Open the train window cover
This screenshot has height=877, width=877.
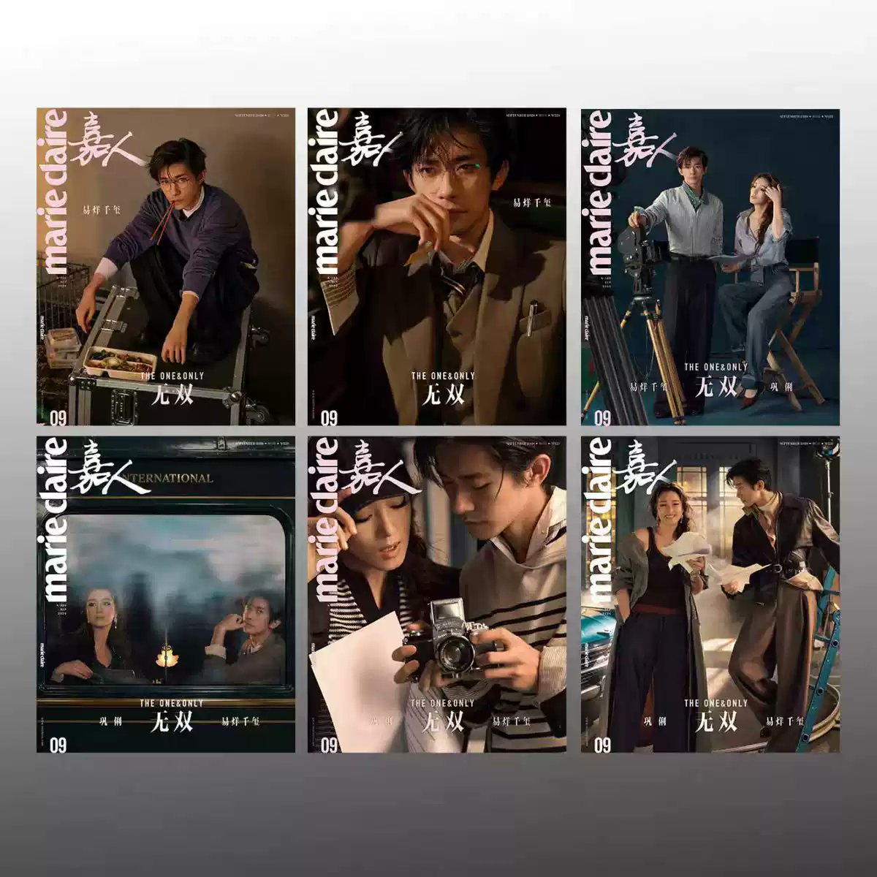[x=166, y=595]
